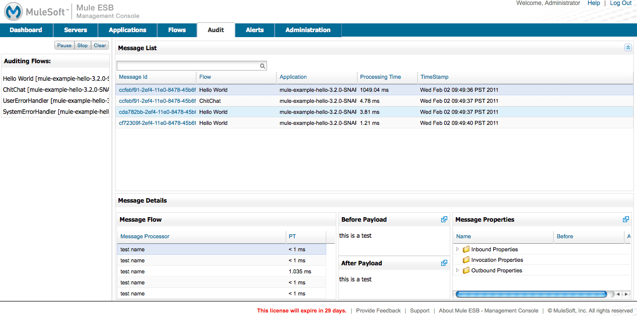The width and height of the screenshot is (637, 316).
Task: Click the Inbound Properties folder icon
Action: coord(466,249)
